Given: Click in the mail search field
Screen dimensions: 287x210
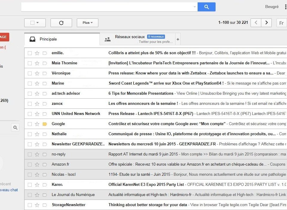Looking at the screenshot, I should pyautogui.click(x=109, y=7).
